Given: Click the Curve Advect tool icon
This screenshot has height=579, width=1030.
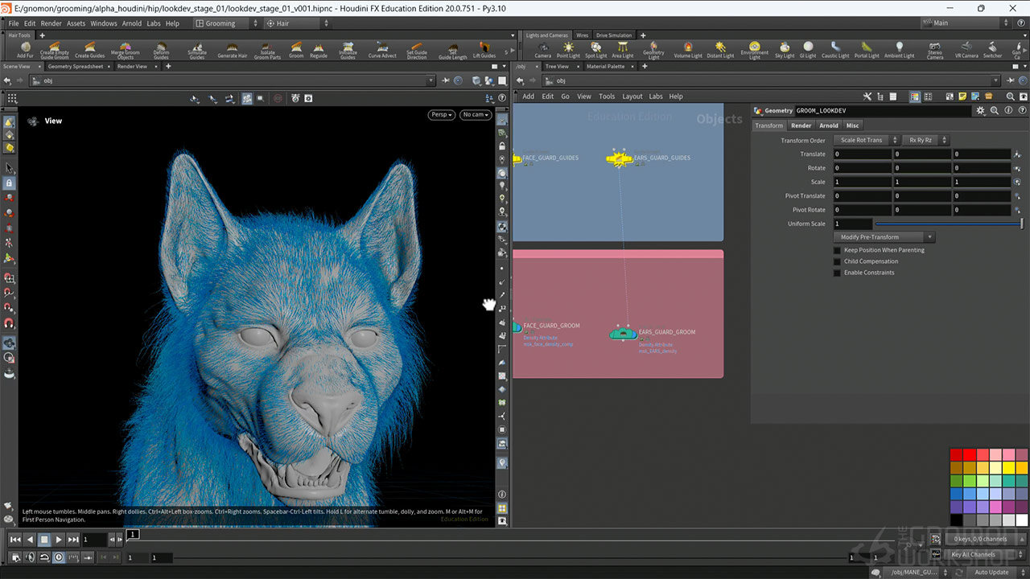Looking at the screenshot, I should [x=382, y=49].
